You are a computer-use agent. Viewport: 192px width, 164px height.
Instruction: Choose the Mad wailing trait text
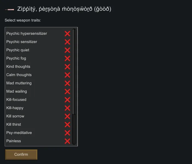[x=17, y=91]
